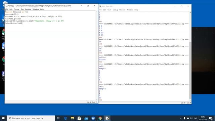Viewport: 215px width, 121px height.
Task: Open Run menu in cilkl.py editor
Action: click(x=22, y=9)
